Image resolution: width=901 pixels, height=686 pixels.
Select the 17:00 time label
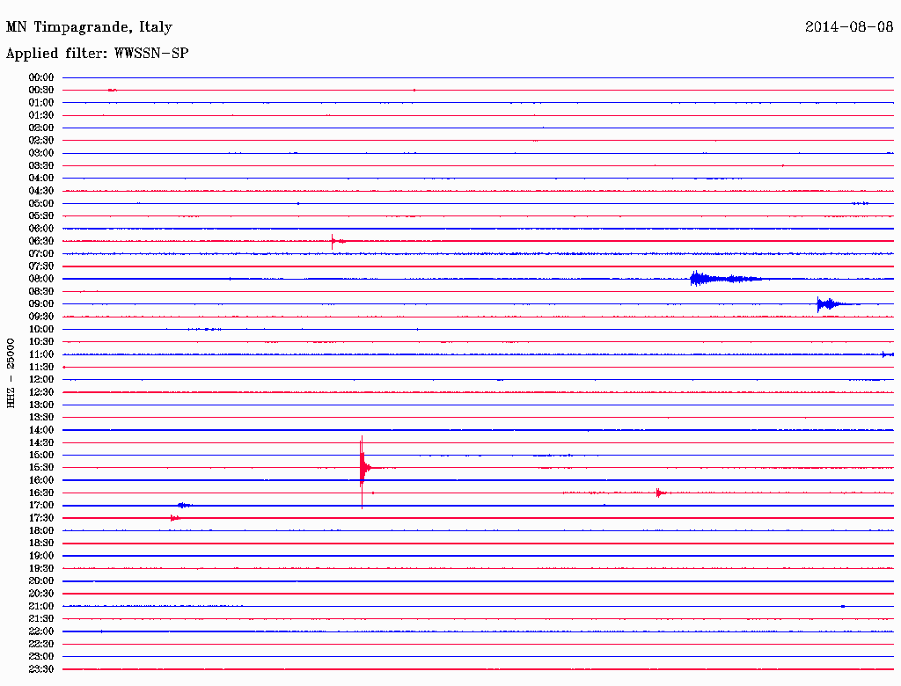(41, 506)
